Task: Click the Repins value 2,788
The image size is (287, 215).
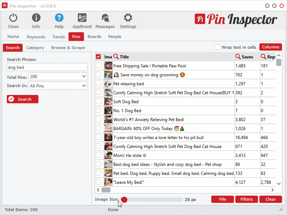Action: pos(266,182)
